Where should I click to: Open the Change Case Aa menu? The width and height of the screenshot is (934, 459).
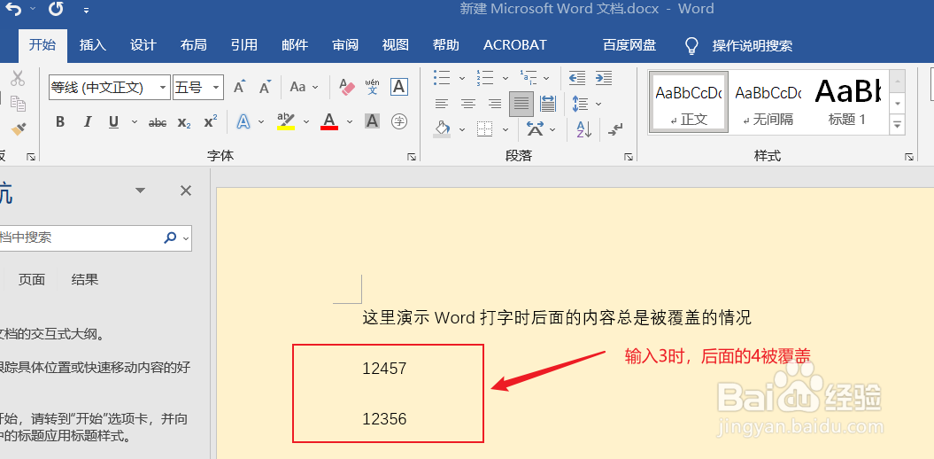click(x=304, y=87)
